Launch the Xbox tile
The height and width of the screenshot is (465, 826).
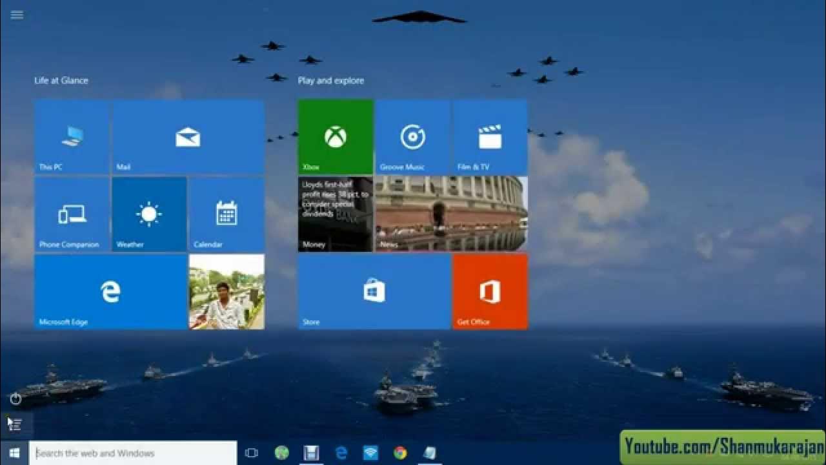pos(336,136)
